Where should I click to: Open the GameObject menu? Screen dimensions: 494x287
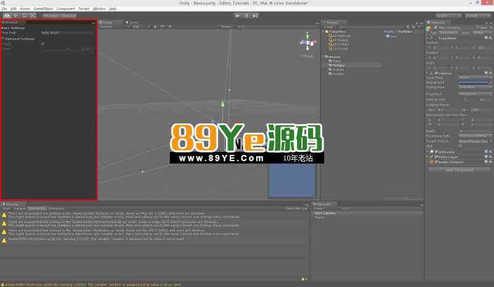(43, 9)
